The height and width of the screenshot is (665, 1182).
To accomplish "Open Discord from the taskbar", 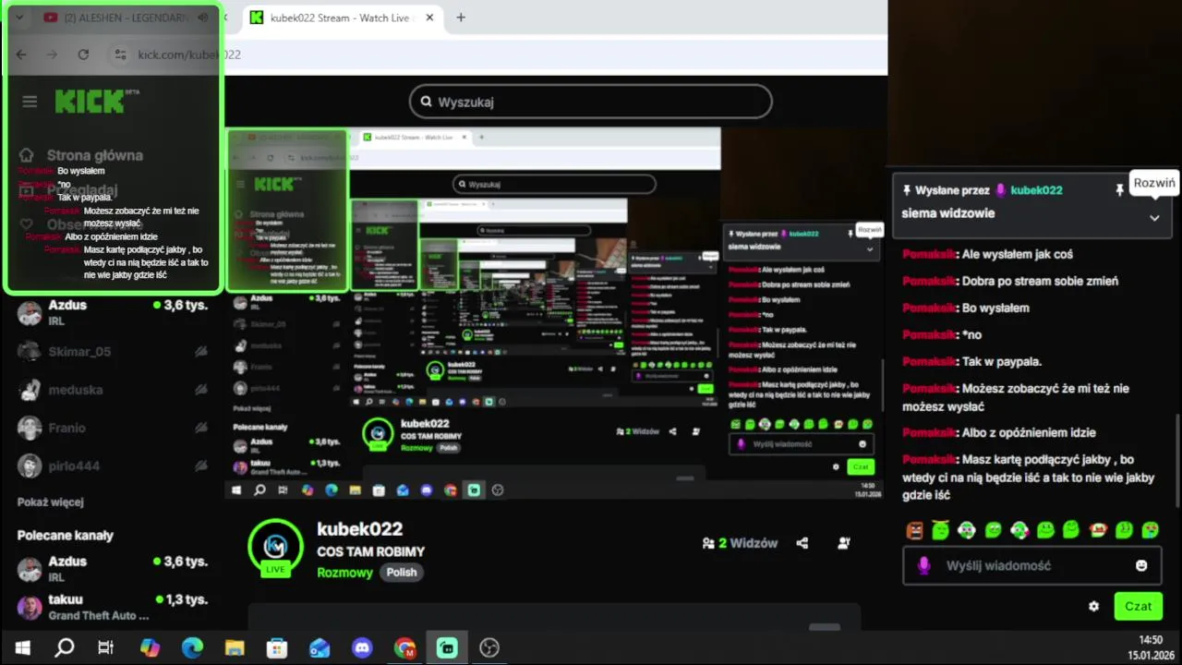I will tap(362, 648).
